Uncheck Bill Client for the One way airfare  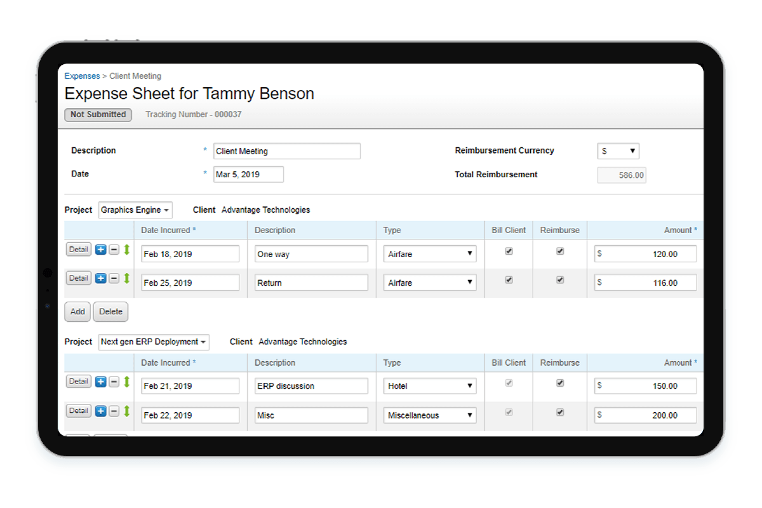[508, 250]
